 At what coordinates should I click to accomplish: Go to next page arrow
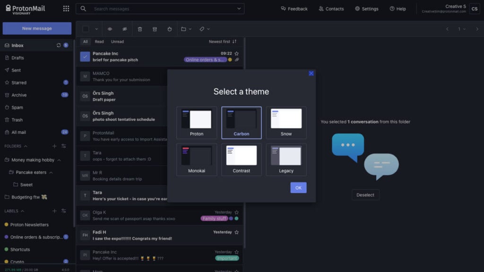click(477, 29)
